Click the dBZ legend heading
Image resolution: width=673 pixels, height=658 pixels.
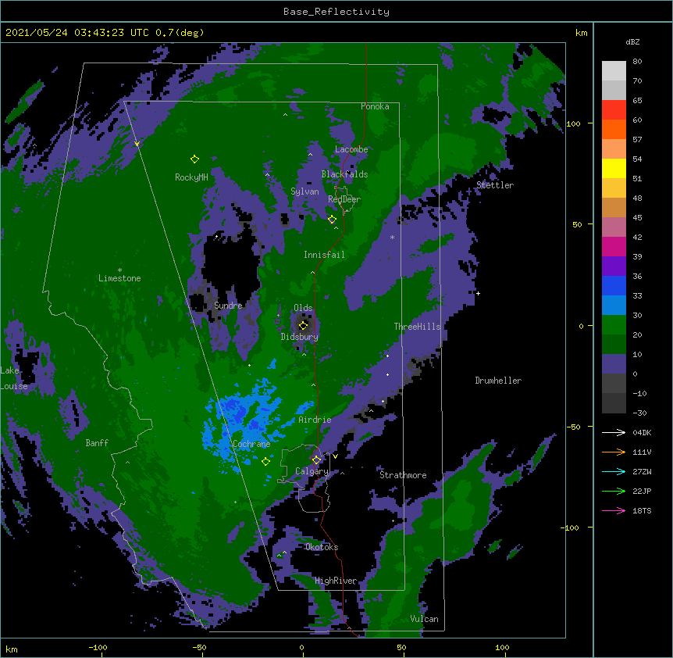tap(632, 41)
